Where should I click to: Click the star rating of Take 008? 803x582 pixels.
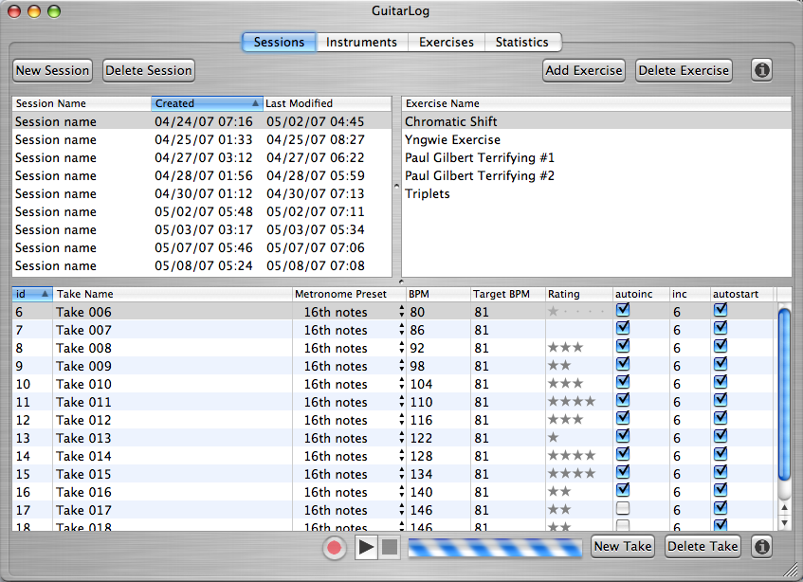(x=565, y=348)
